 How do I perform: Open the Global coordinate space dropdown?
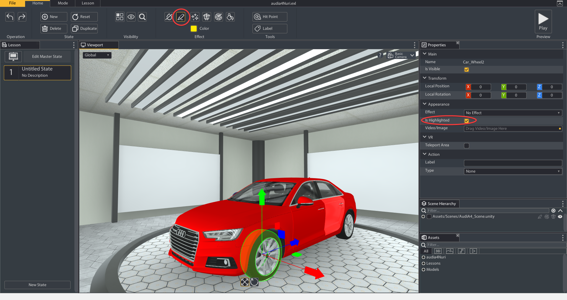click(x=97, y=55)
